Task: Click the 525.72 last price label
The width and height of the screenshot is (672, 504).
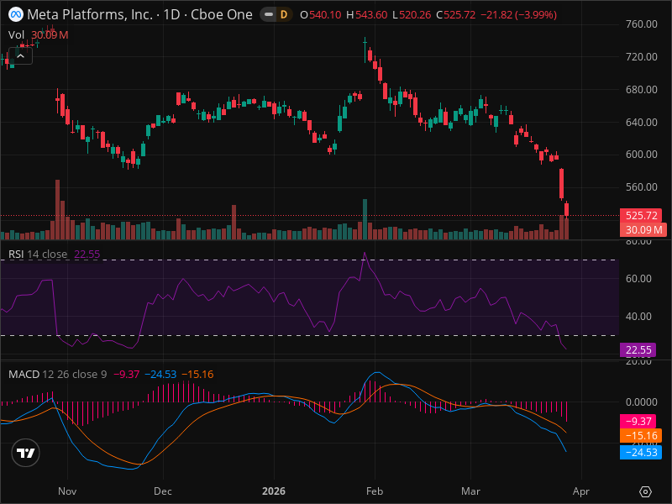Action: coord(642,216)
